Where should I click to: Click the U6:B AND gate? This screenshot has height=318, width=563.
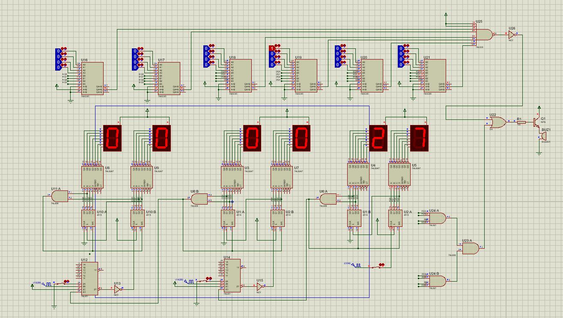tap(199, 199)
